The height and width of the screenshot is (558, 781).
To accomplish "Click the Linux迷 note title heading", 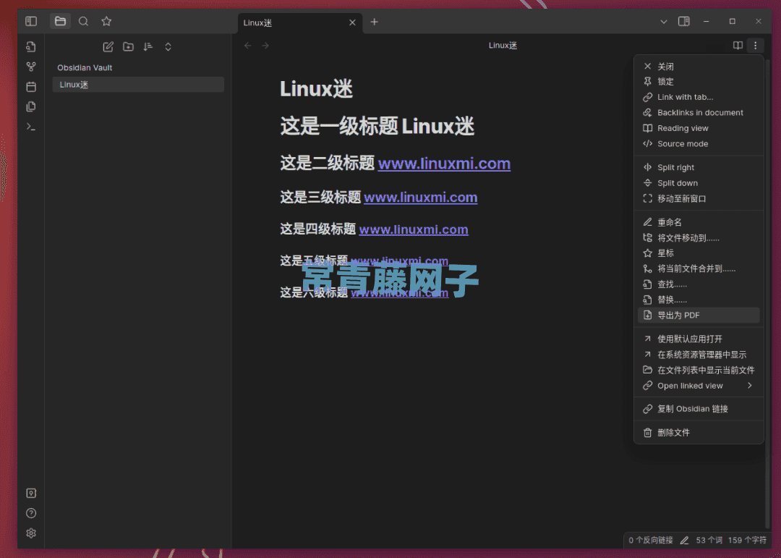I will [316, 89].
